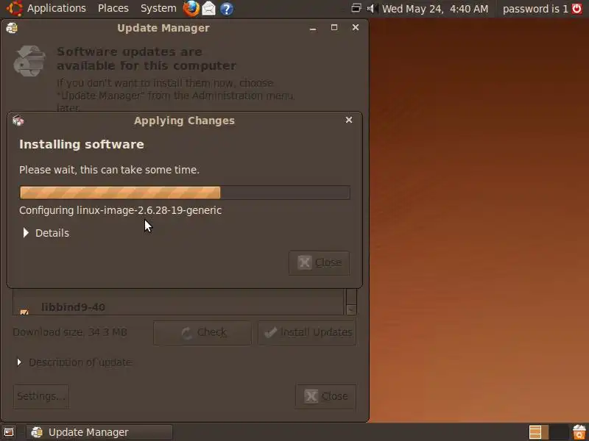Image resolution: width=589 pixels, height=441 pixels.
Task: Expand Description of update section
Action: click(19, 362)
